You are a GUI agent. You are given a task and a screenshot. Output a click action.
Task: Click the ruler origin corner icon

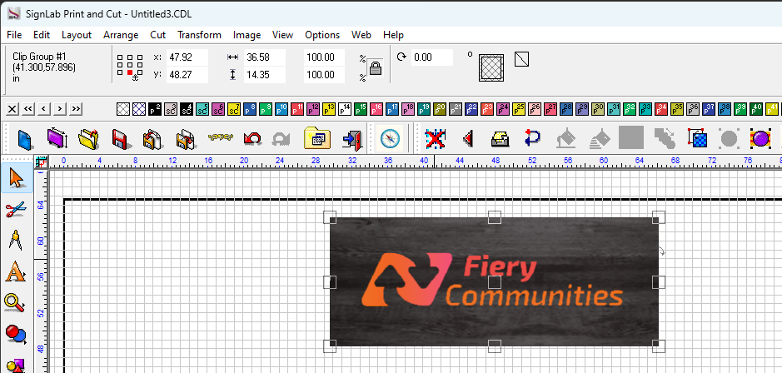point(41,162)
